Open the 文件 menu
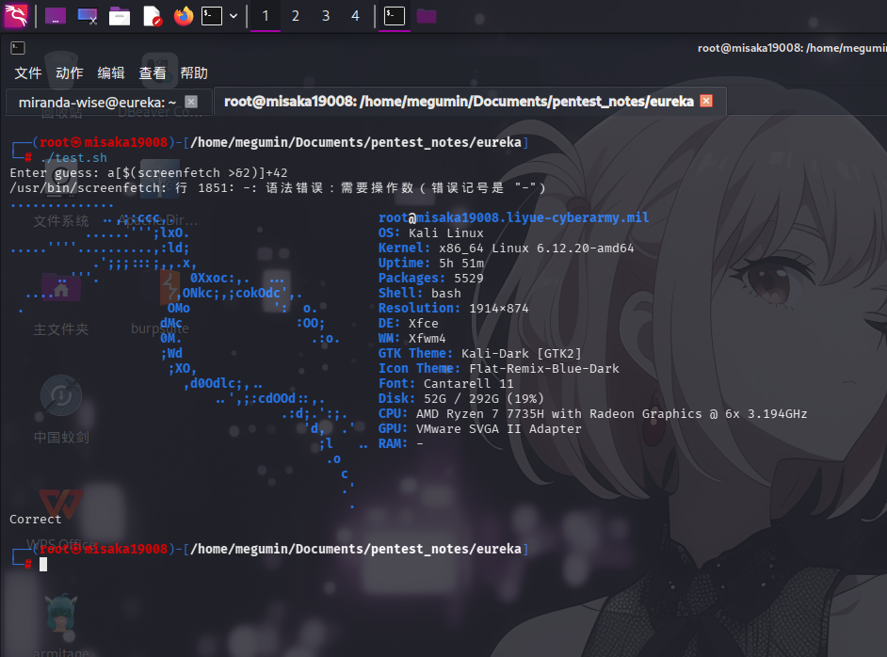 click(x=27, y=72)
